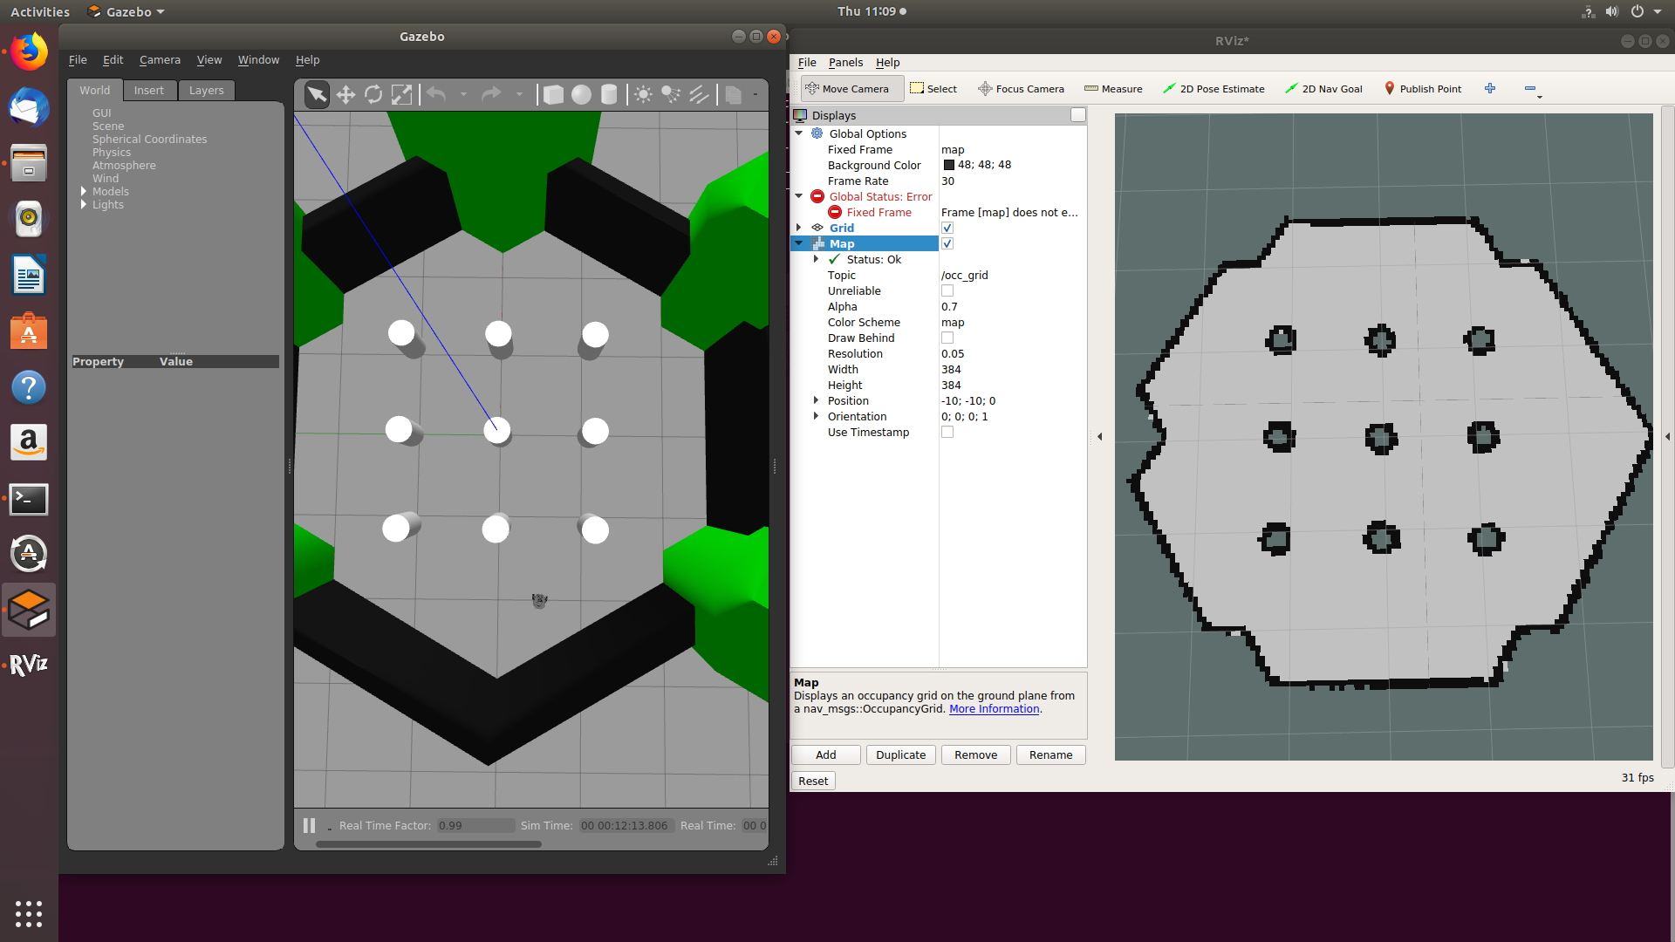Switch to the Insert tab
The height and width of the screenshot is (942, 1675).
[148, 91]
